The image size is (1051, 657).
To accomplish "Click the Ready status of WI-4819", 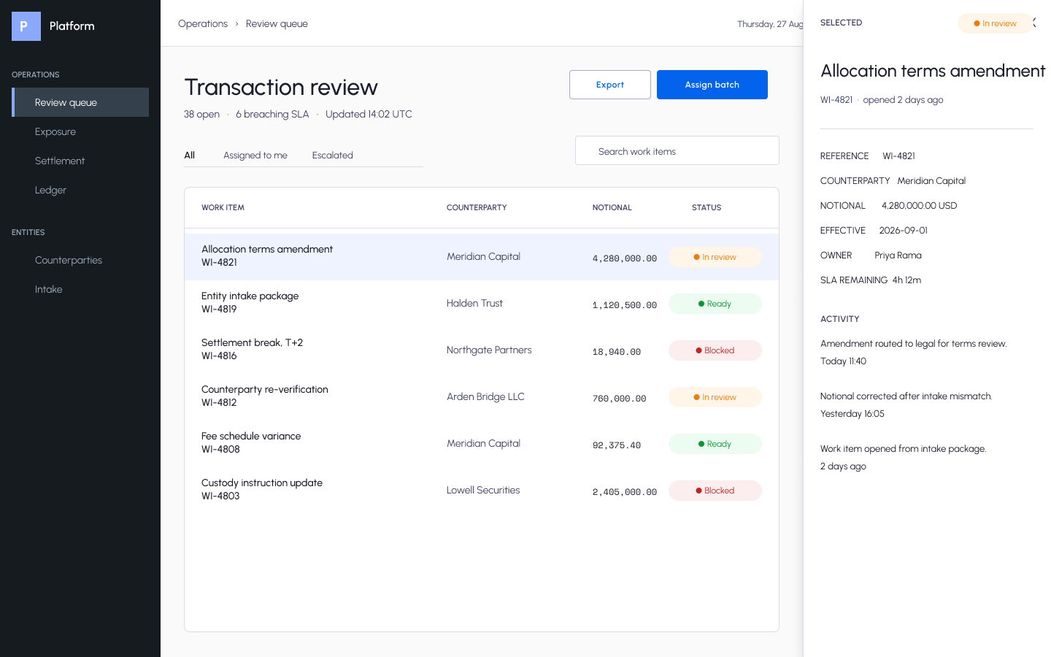I will pos(715,304).
